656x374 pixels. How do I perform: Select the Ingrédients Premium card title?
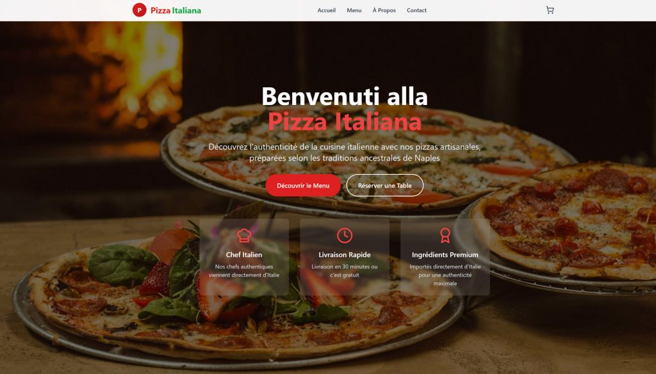pyautogui.click(x=445, y=255)
